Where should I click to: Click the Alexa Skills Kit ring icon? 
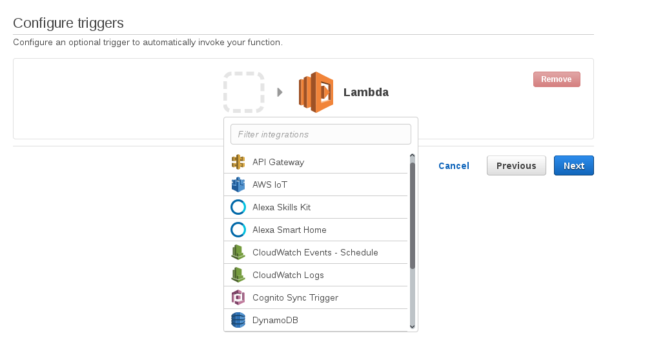pos(238,207)
